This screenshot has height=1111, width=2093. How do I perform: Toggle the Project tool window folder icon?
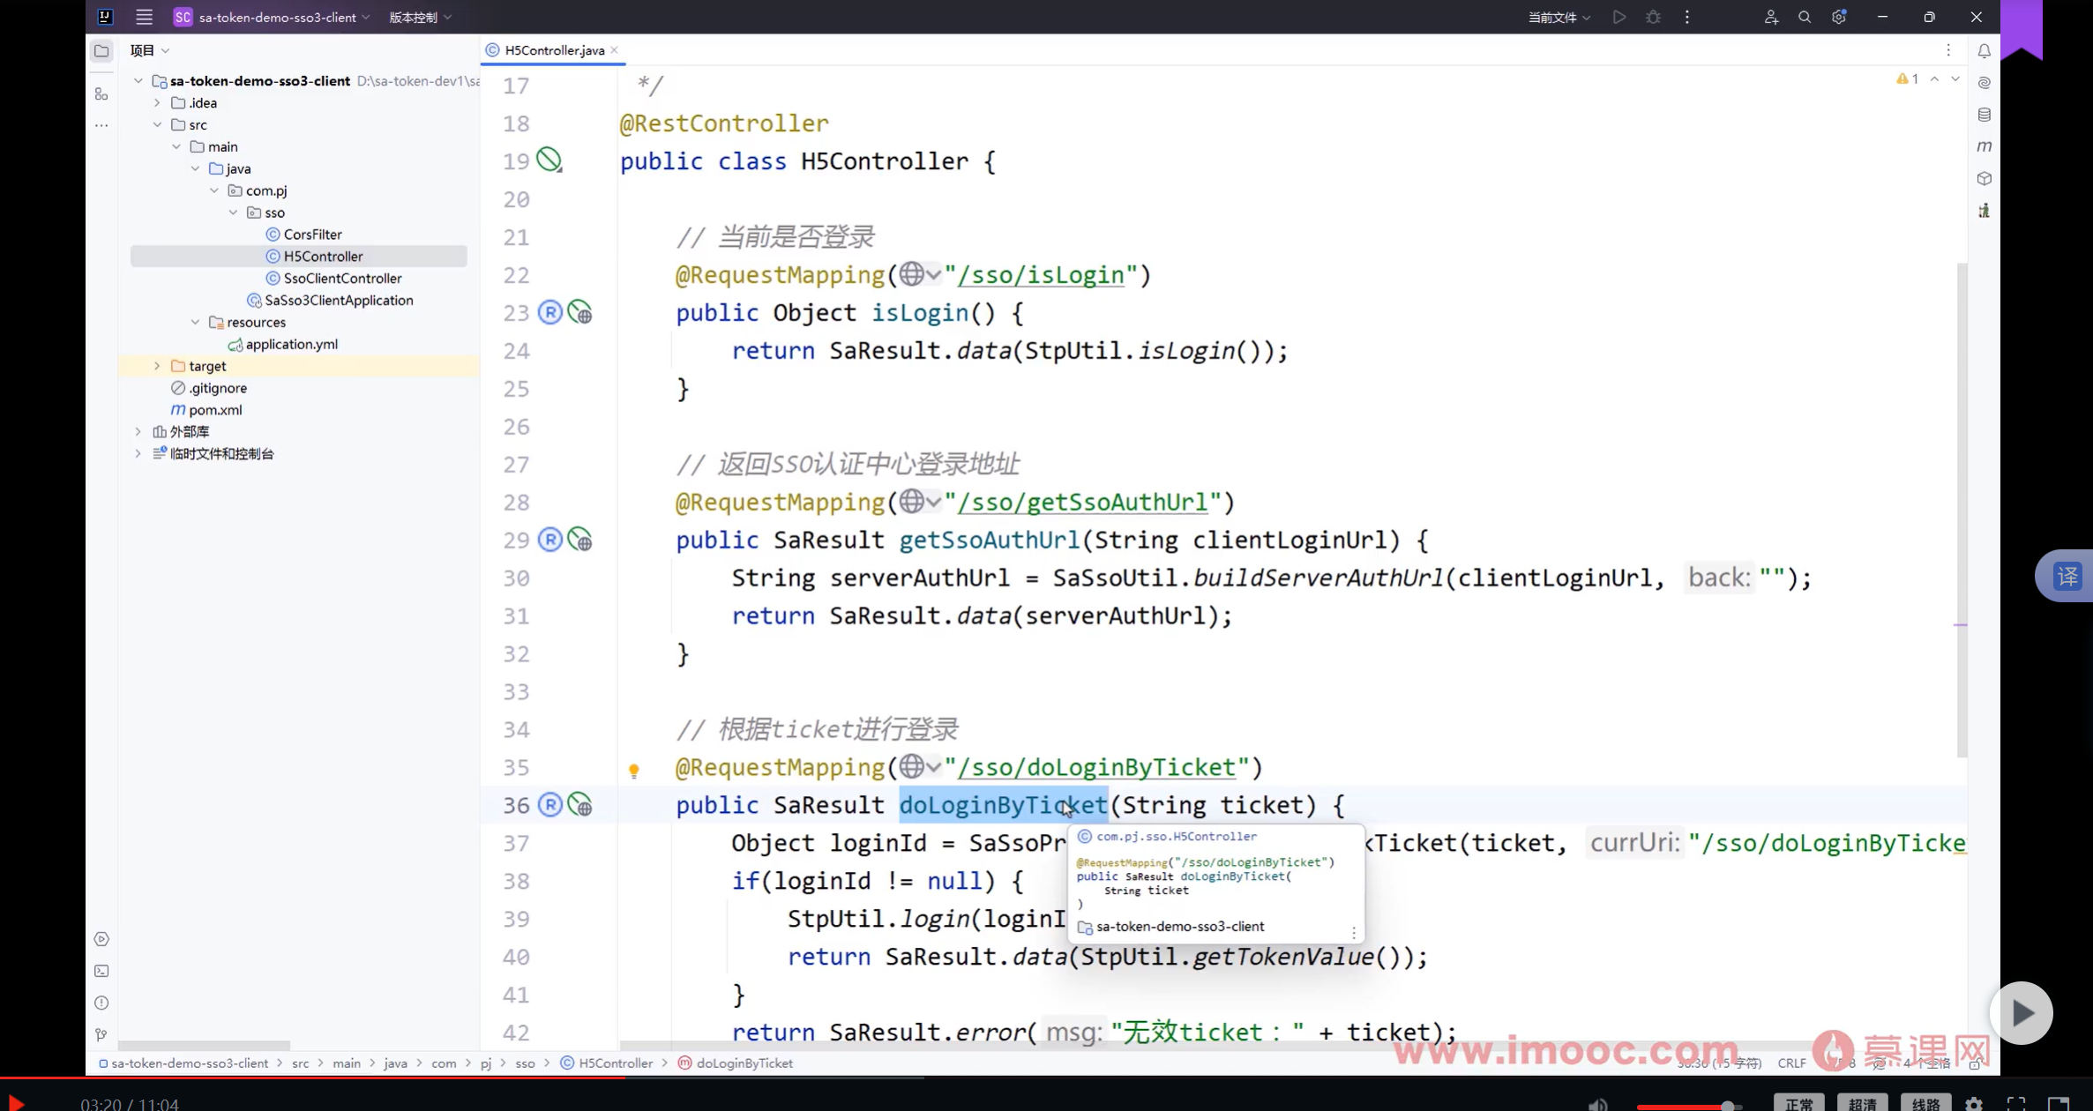pyautogui.click(x=101, y=51)
